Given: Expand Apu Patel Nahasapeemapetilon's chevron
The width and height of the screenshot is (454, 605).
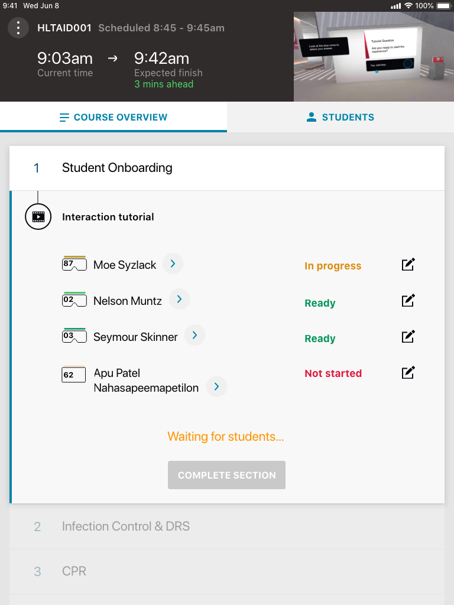Looking at the screenshot, I should [216, 386].
